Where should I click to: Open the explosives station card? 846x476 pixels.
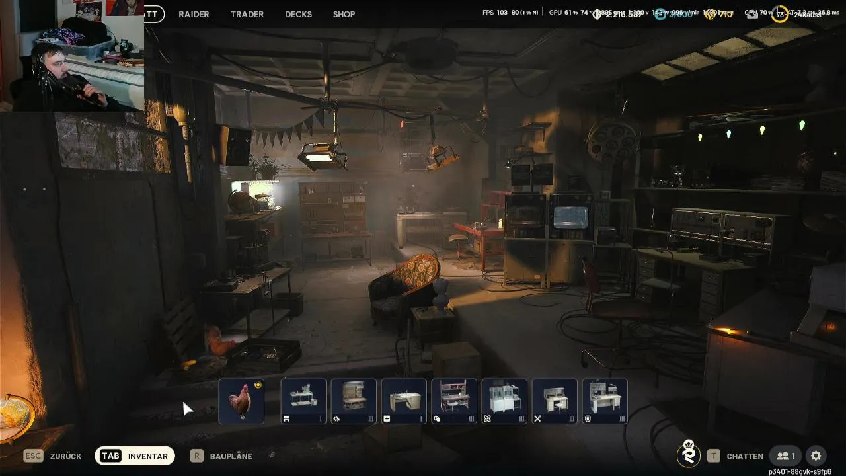point(454,401)
